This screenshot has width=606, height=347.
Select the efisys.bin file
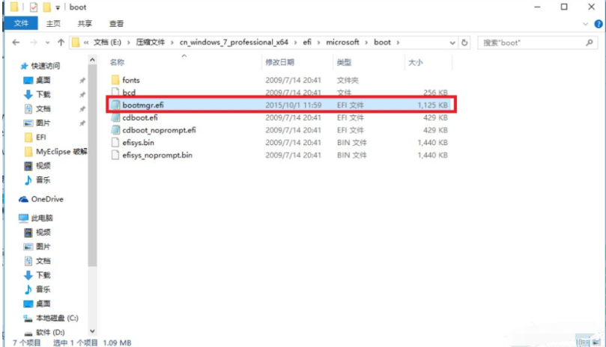pos(138,142)
